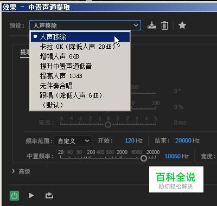217x206 pixels.
Task: Select the (默认) preset
Action: point(80,105)
